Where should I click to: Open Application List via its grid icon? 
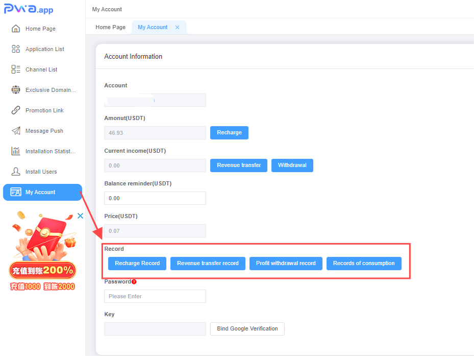16,49
